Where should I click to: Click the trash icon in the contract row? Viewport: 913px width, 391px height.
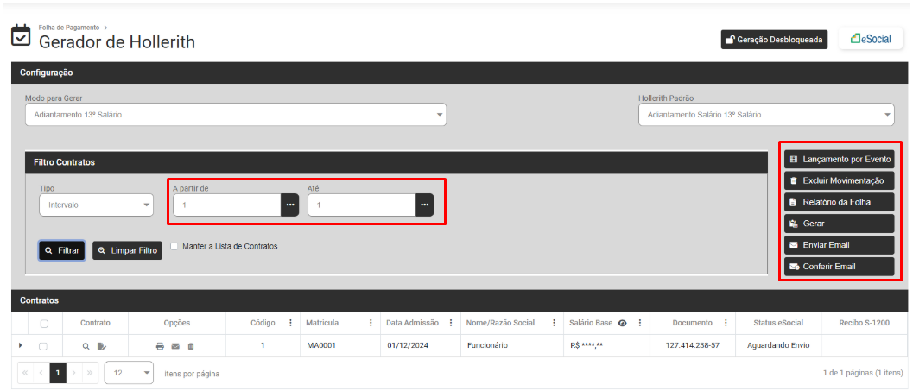[191, 346]
